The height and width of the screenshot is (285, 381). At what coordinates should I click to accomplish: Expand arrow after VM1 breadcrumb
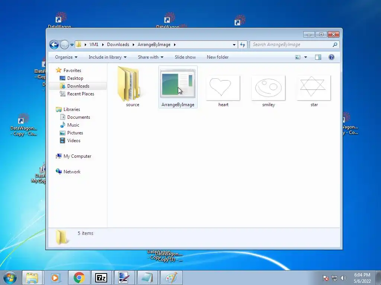pyautogui.click(x=103, y=45)
